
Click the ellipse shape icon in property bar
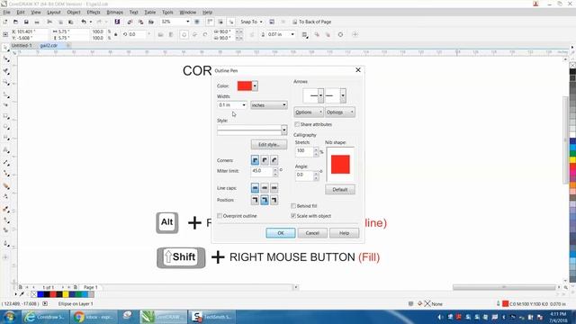click(184, 34)
